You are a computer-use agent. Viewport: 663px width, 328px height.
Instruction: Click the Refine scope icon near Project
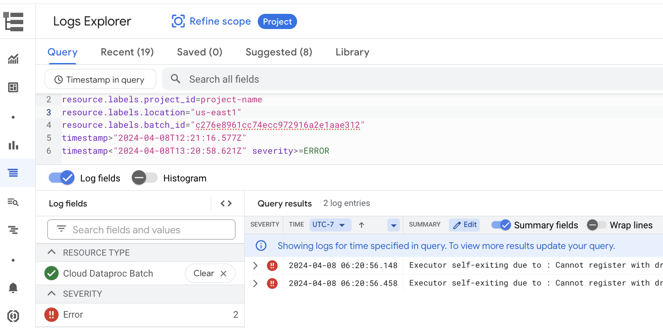pyautogui.click(x=178, y=21)
